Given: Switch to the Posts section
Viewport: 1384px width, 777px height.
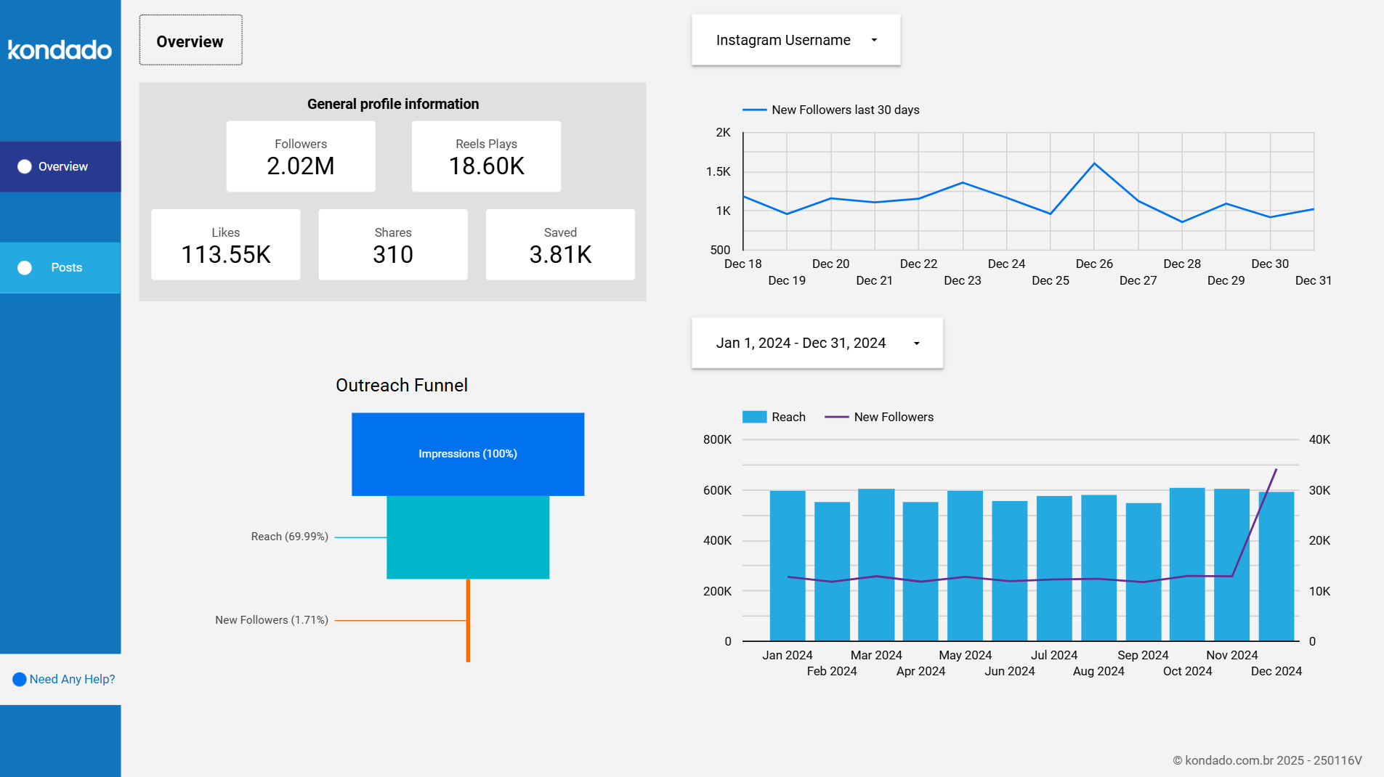Looking at the screenshot, I should tap(66, 267).
